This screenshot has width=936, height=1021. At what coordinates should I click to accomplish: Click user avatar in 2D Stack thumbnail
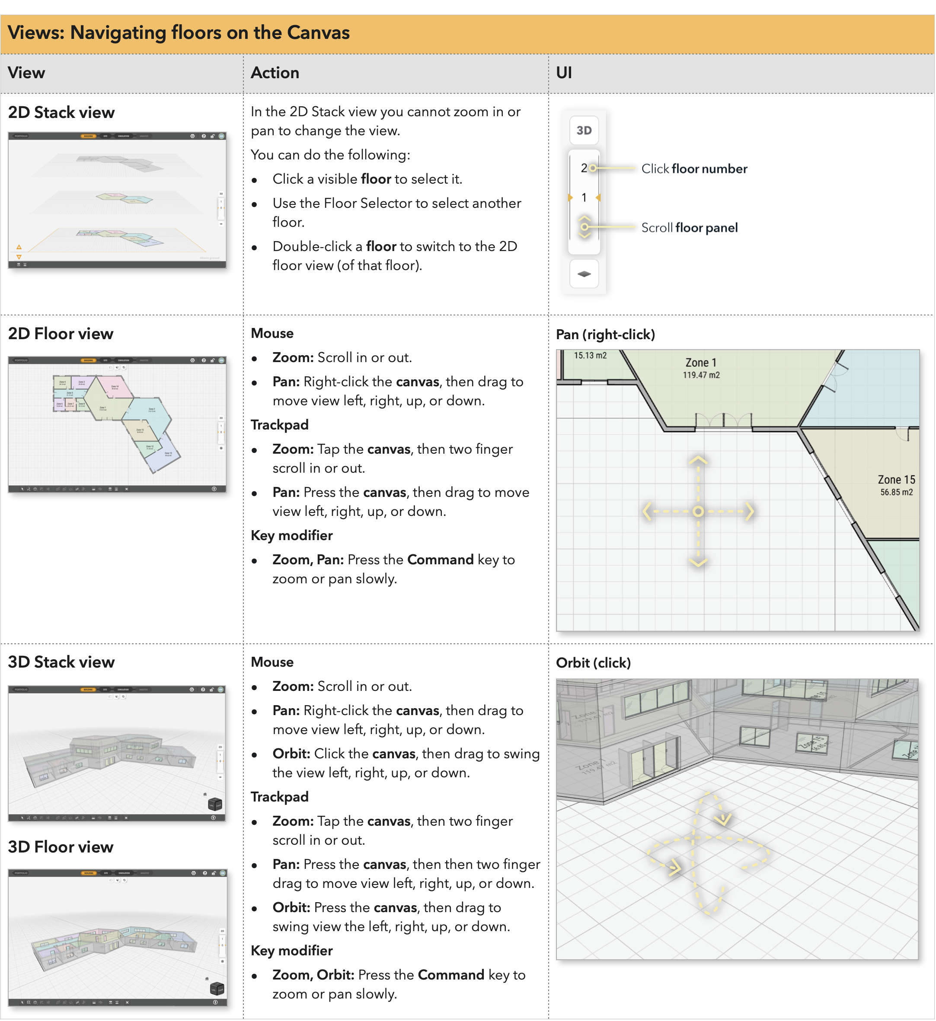click(221, 136)
